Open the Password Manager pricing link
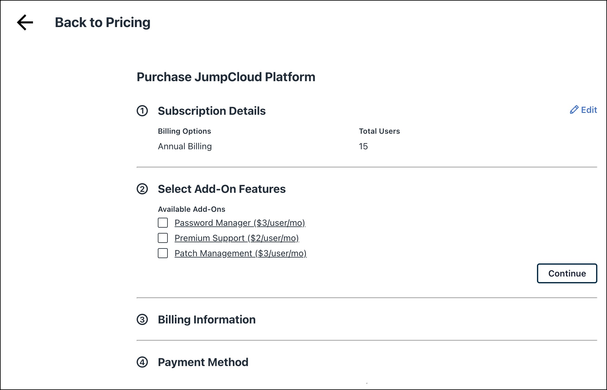Screen dimensions: 607x390 240,223
